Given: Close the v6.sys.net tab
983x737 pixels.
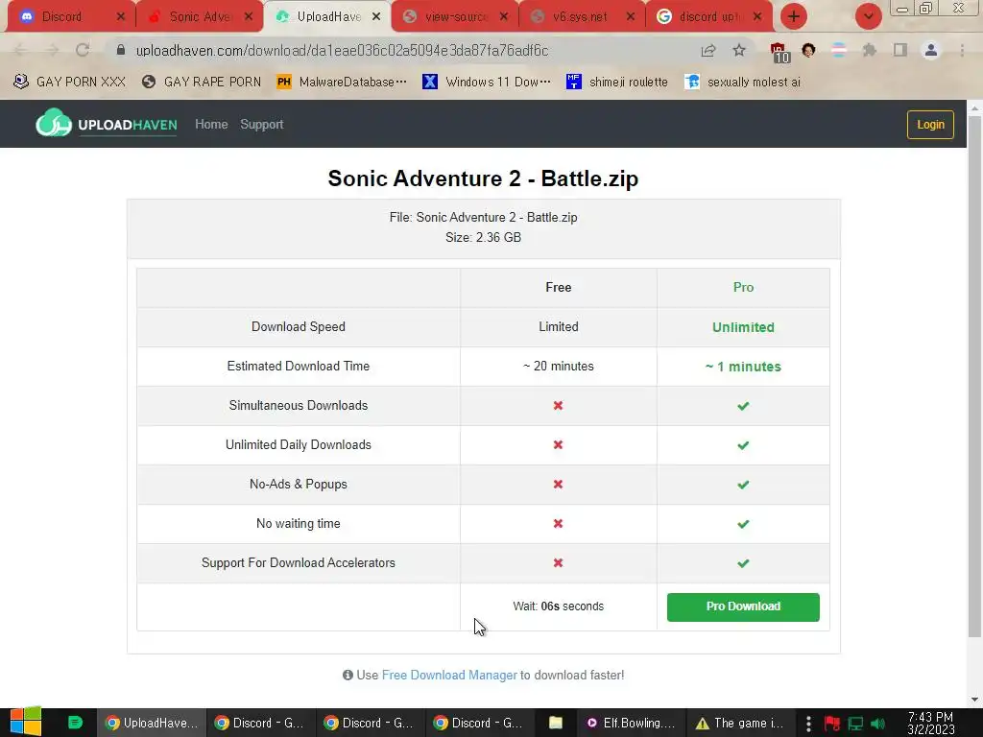Looking at the screenshot, I should (x=631, y=17).
